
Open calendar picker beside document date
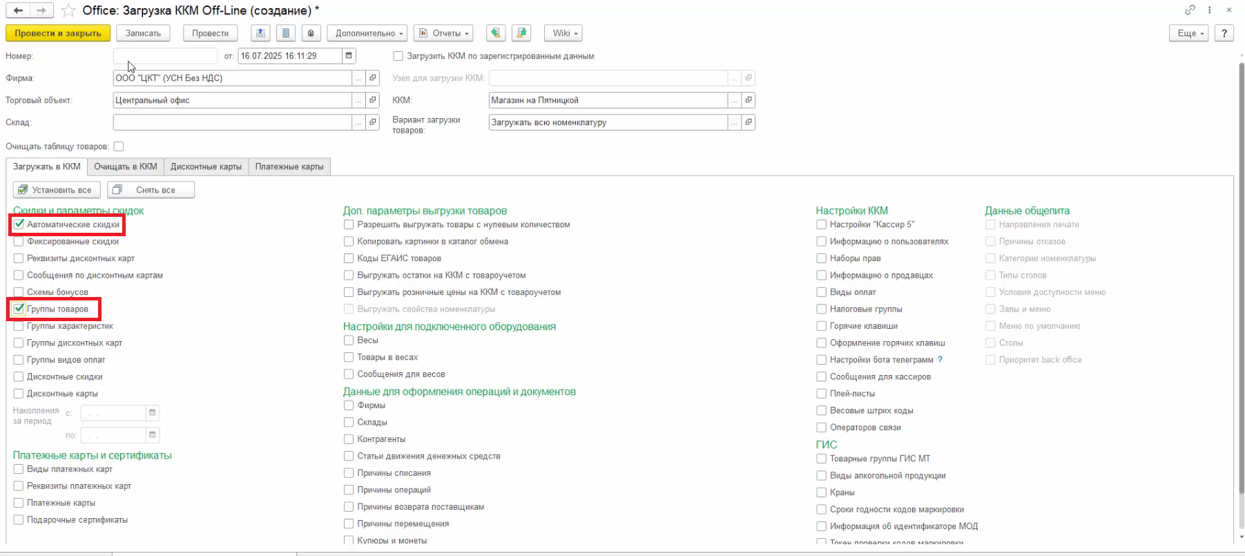tap(349, 56)
